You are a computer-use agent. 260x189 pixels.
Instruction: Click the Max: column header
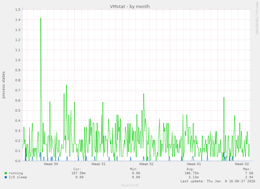247,169
